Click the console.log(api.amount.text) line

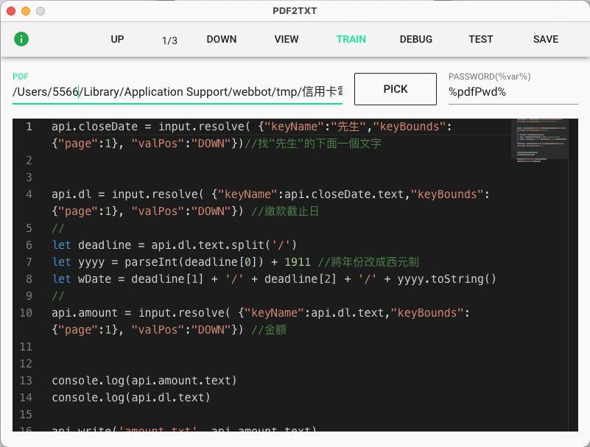(144, 381)
